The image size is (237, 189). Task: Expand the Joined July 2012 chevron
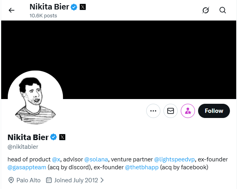(x=102, y=180)
